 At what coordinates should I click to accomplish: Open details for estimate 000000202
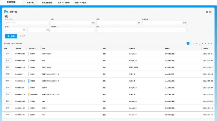[8, 54]
